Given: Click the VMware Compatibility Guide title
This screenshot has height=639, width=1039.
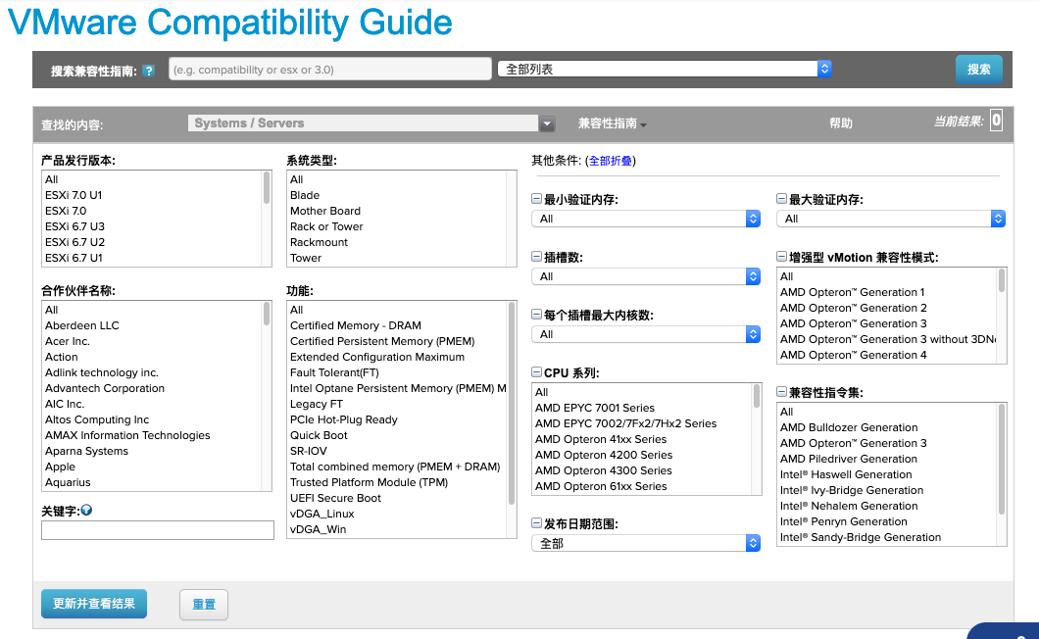Looking at the screenshot, I should pyautogui.click(x=230, y=22).
